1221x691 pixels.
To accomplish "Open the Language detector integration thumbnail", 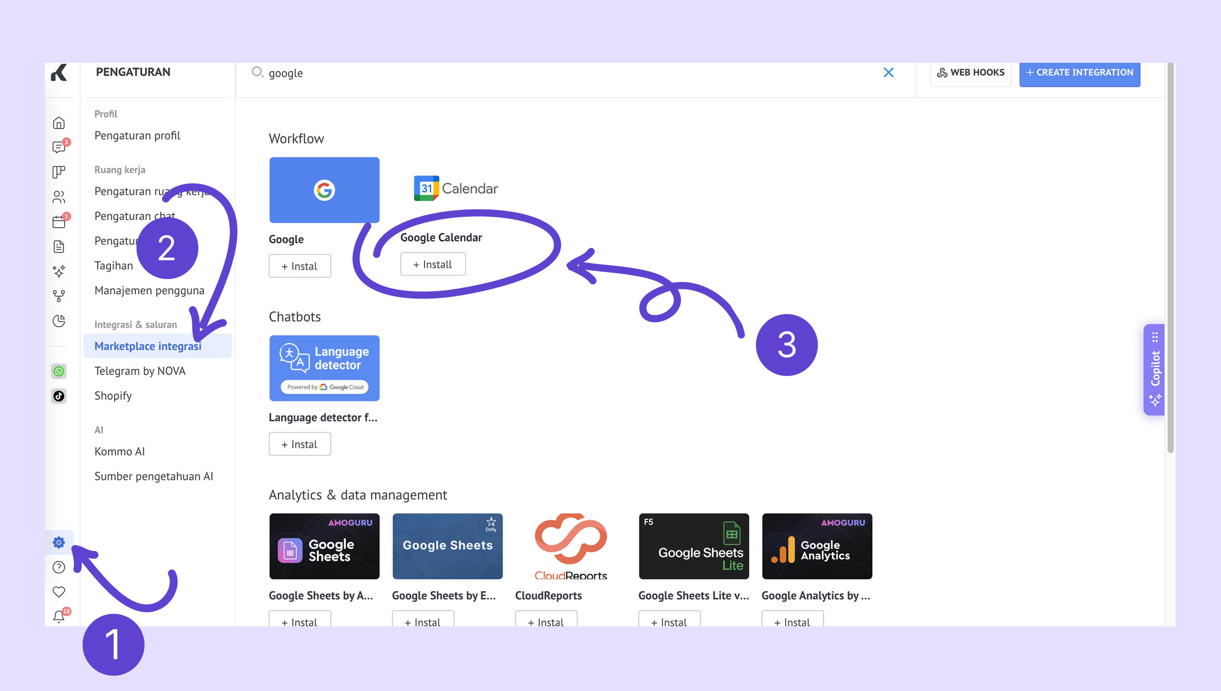I will pyautogui.click(x=324, y=368).
